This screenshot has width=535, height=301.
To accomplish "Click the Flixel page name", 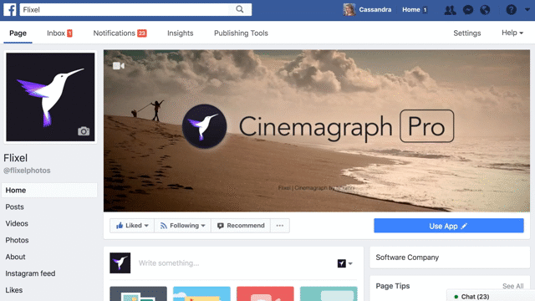I will [x=15, y=158].
